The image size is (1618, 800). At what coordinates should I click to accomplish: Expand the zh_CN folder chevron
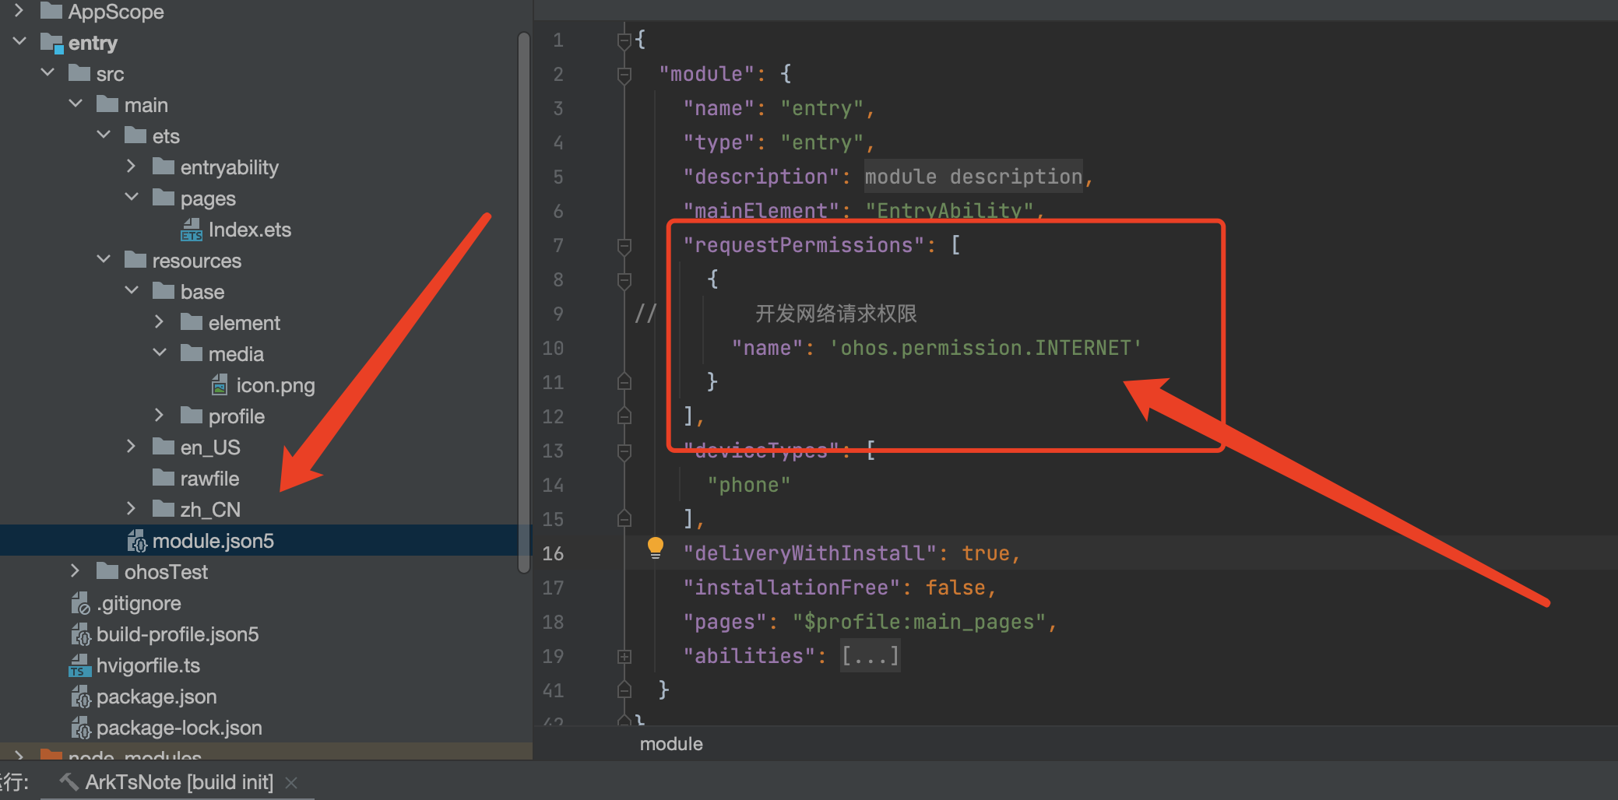click(x=131, y=508)
